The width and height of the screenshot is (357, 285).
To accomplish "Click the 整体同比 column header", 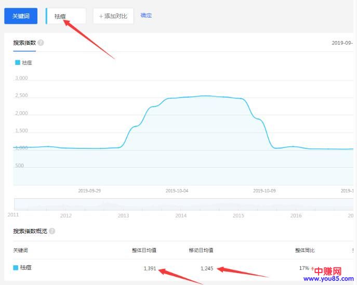I will point(305,250).
